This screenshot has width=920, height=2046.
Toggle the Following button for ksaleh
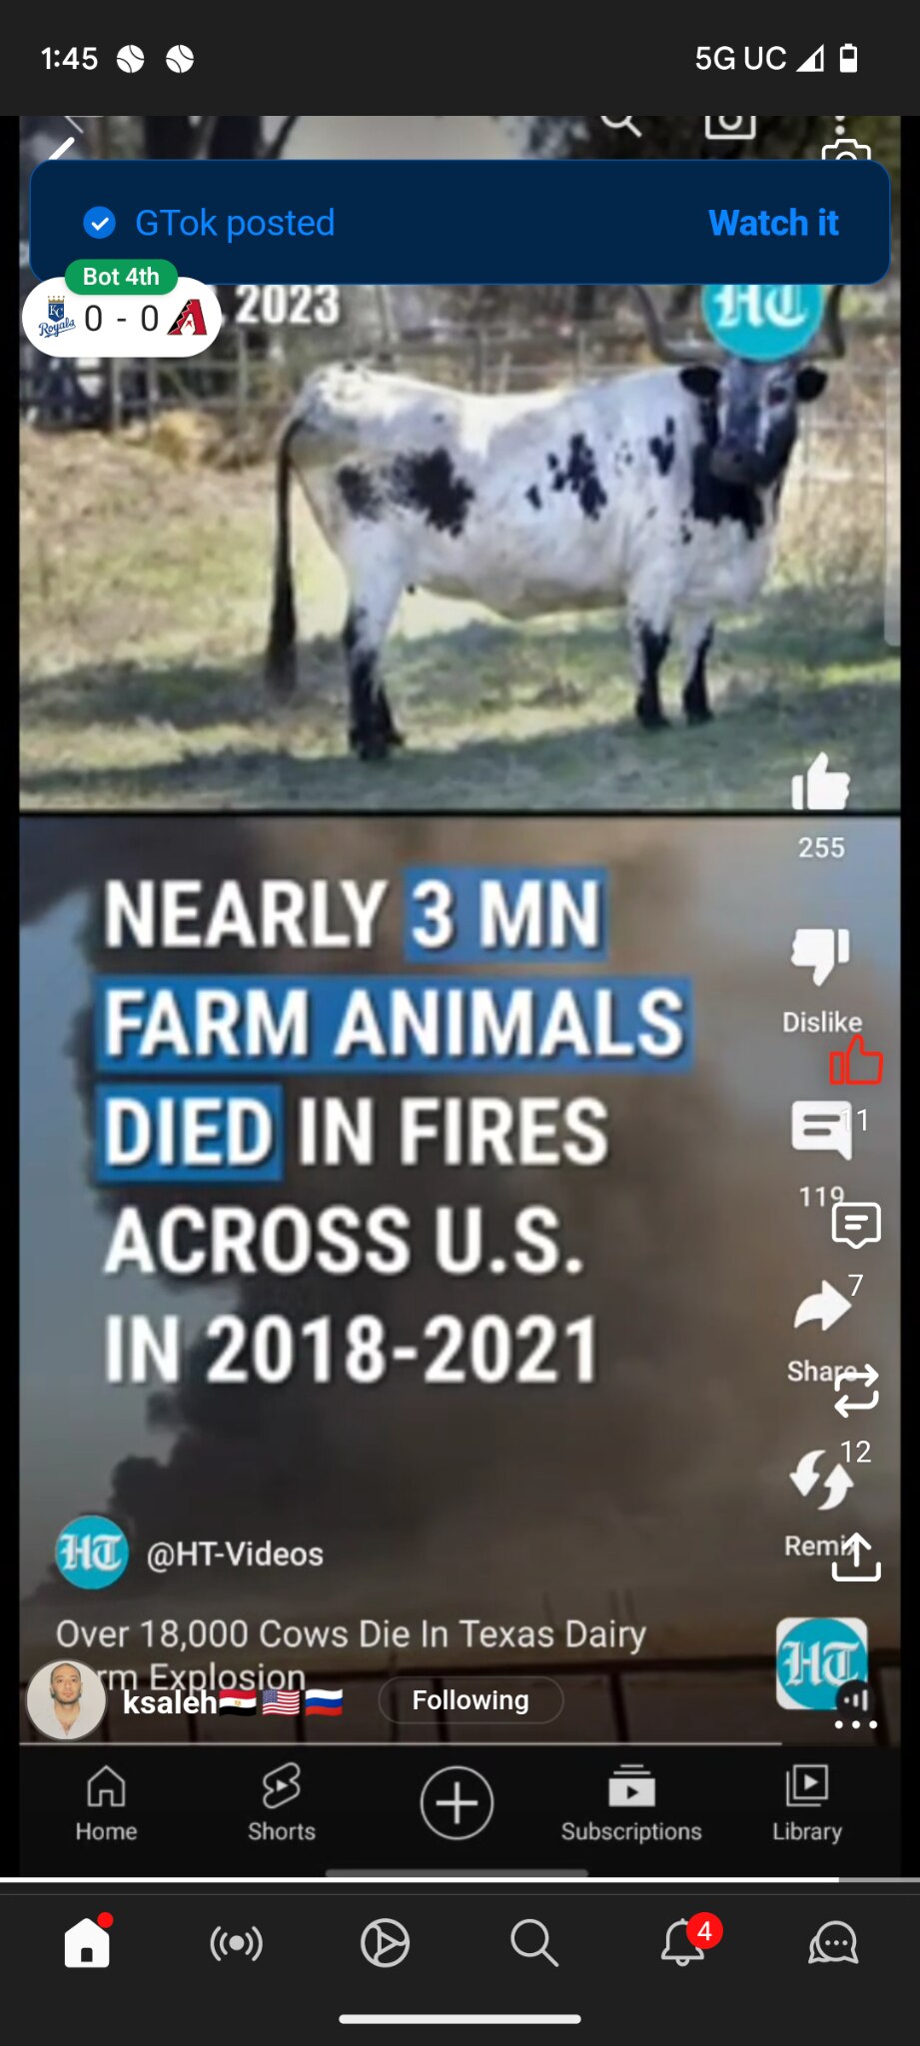pos(470,1700)
